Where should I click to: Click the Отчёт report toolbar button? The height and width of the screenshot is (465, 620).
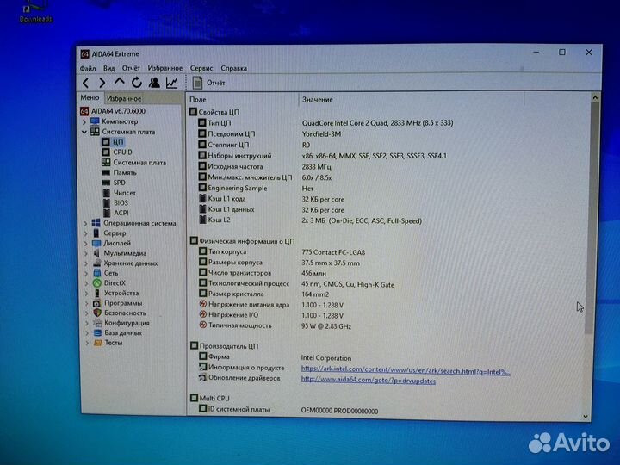208,83
